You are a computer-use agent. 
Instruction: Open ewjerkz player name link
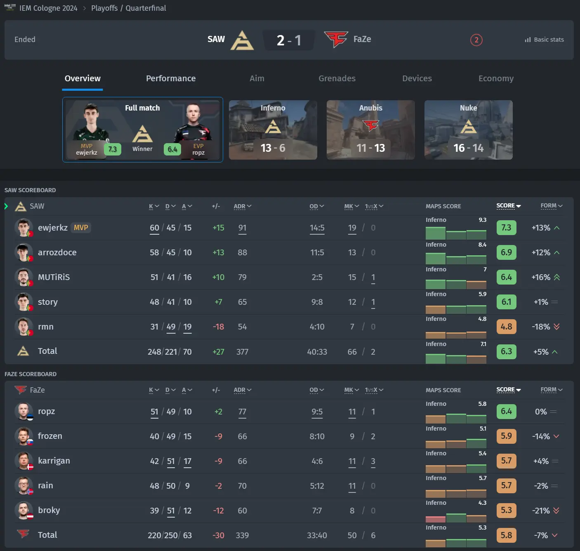click(x=53, y=228)
